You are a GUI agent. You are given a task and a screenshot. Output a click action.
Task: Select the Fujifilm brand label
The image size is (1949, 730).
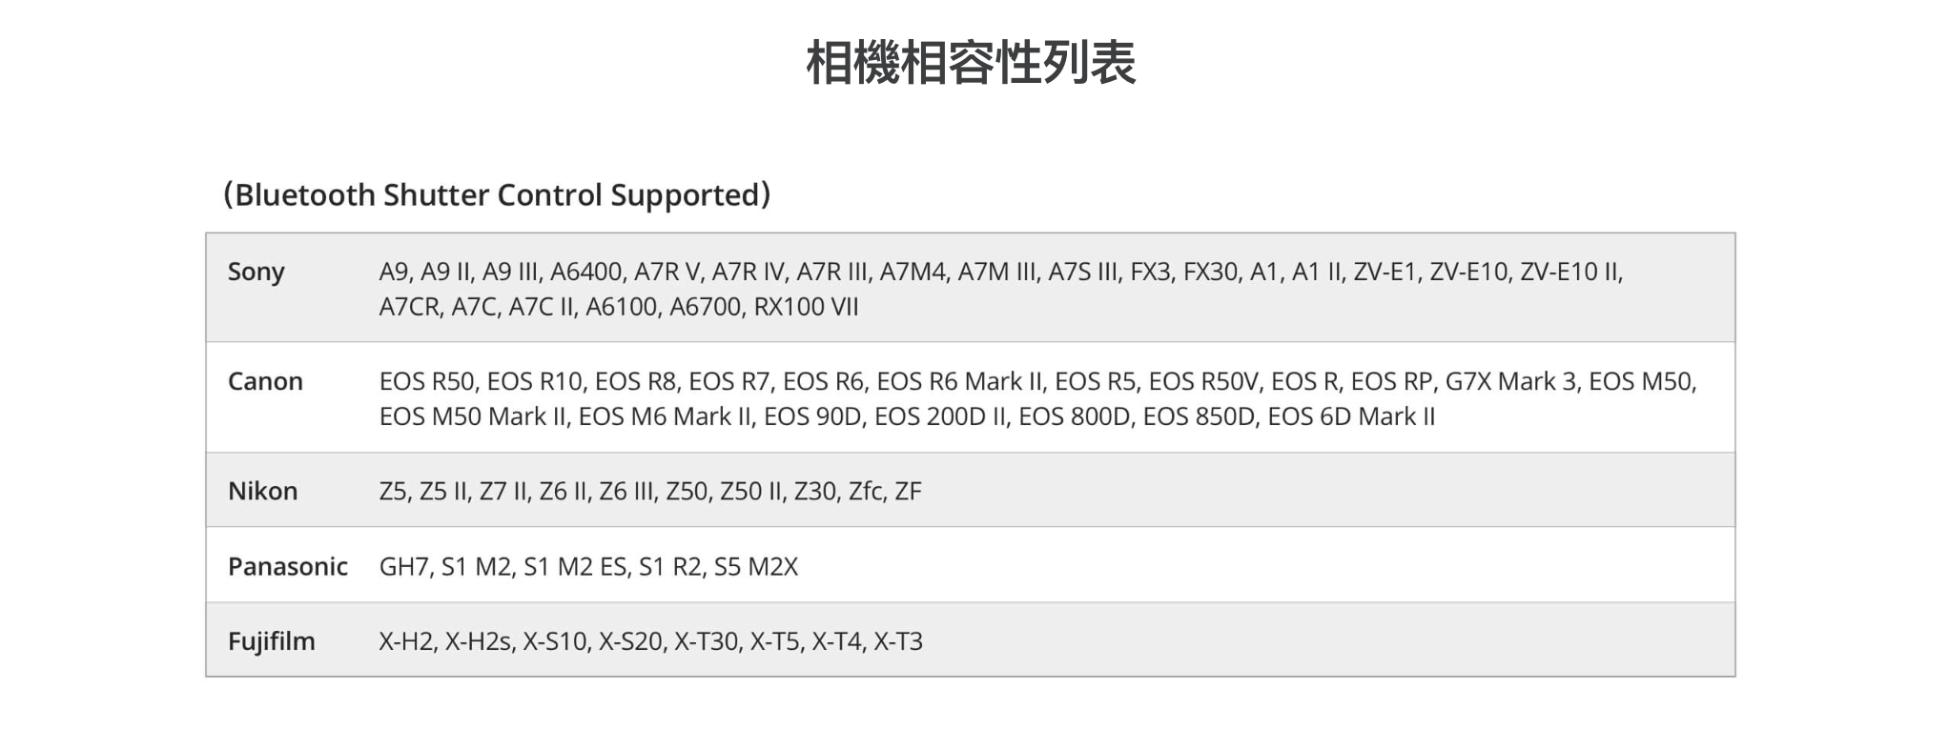[x=271, y=641]
